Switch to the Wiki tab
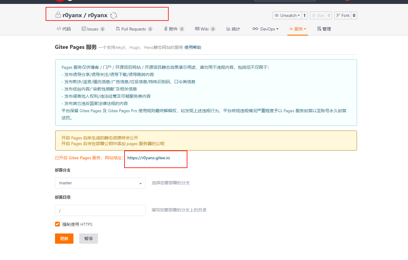The height and width of the screenshot is (260, 408). coord(205,29)
